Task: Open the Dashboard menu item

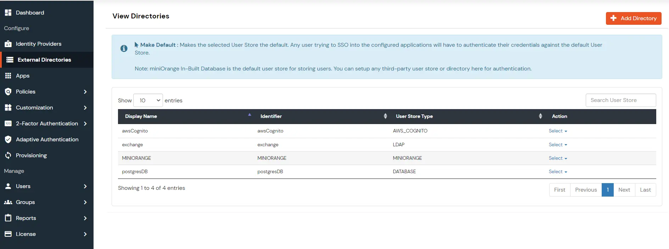Action: (x=47, y=12)
